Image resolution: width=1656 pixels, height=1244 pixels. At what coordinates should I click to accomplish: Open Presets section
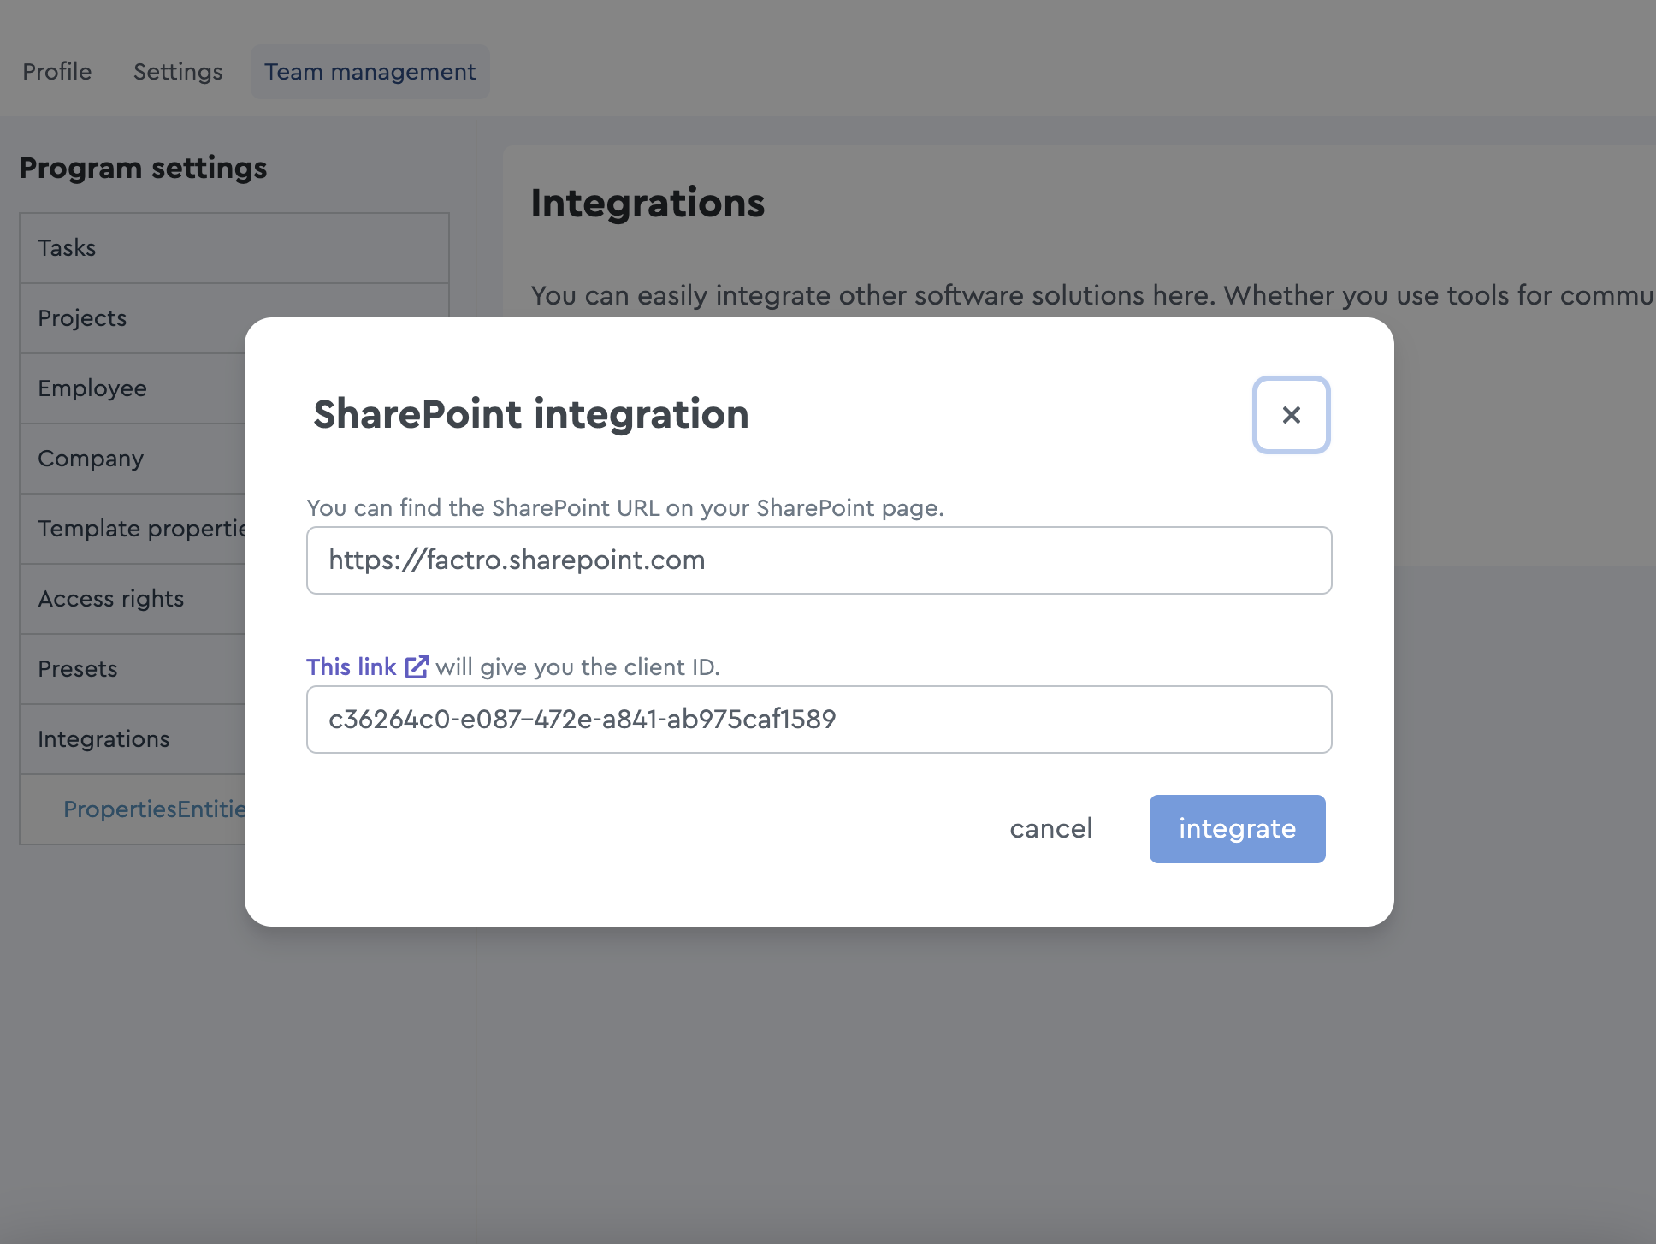coord(133,669)
